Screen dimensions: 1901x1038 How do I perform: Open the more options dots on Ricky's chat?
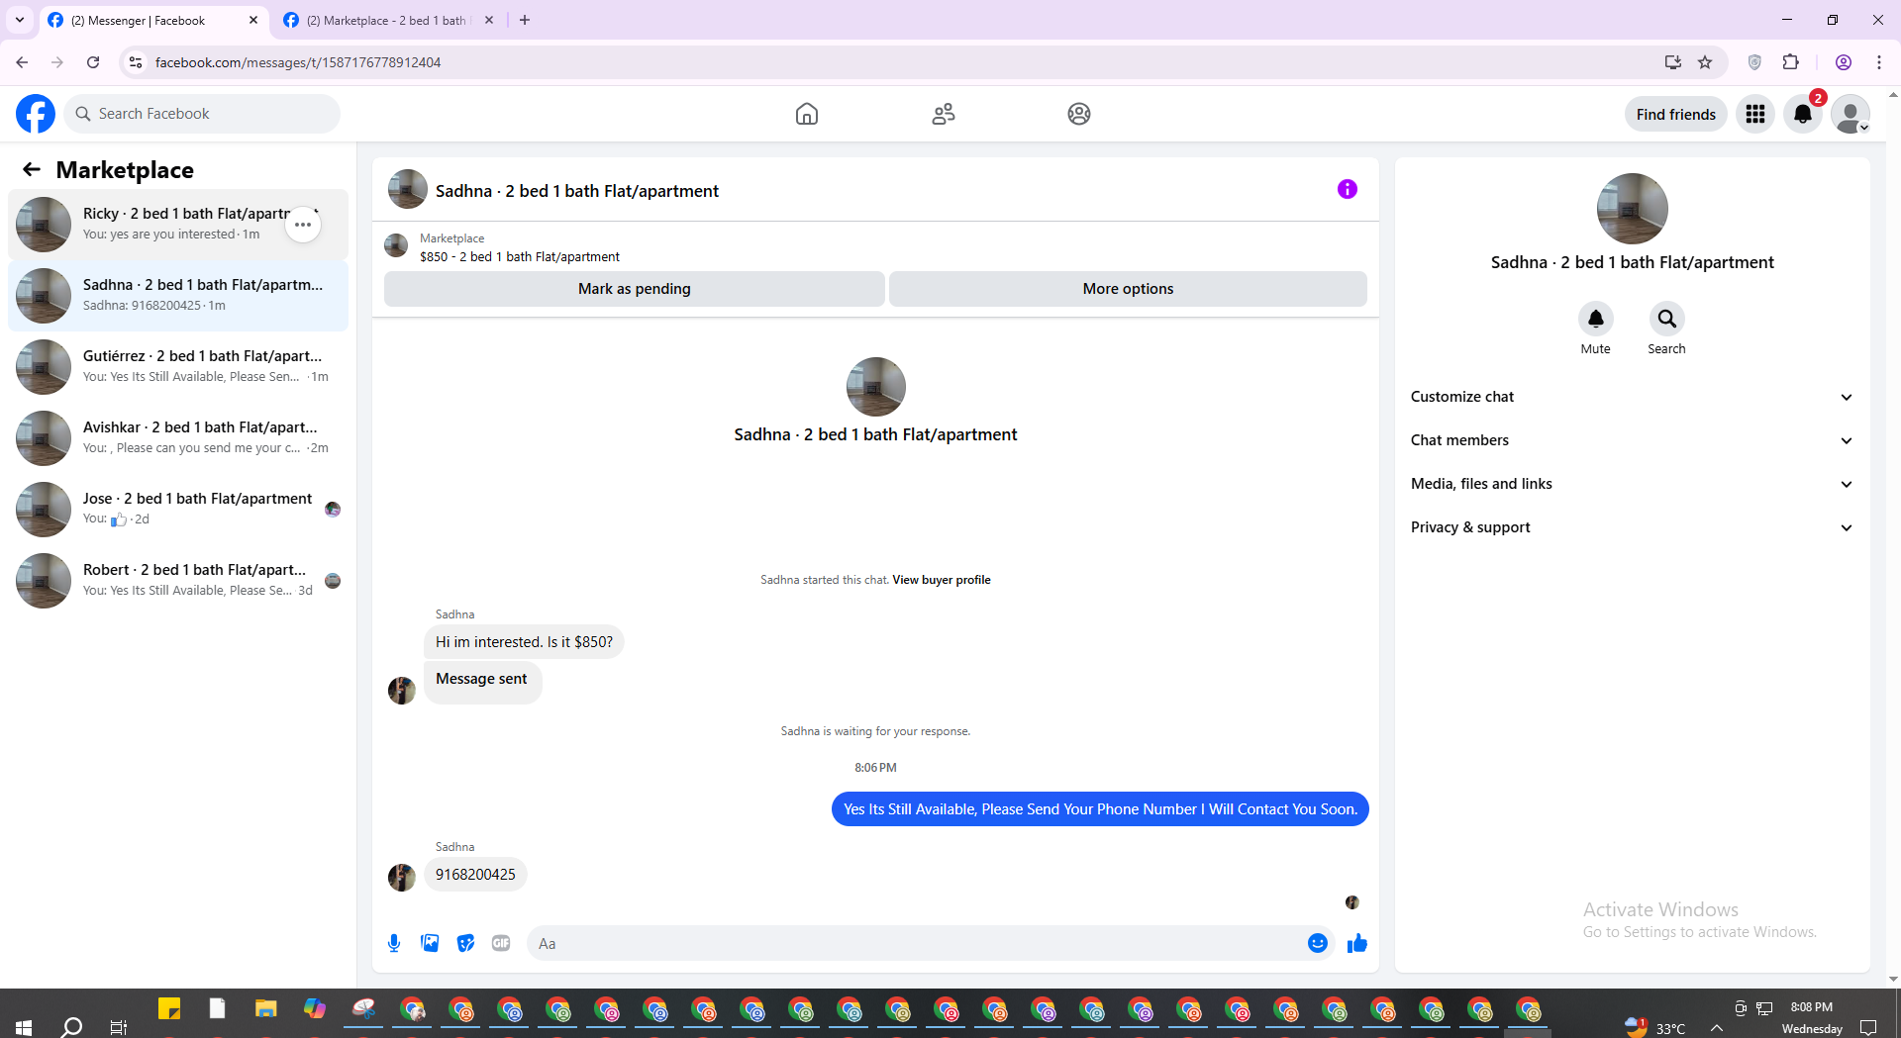[x=303, y=225]
